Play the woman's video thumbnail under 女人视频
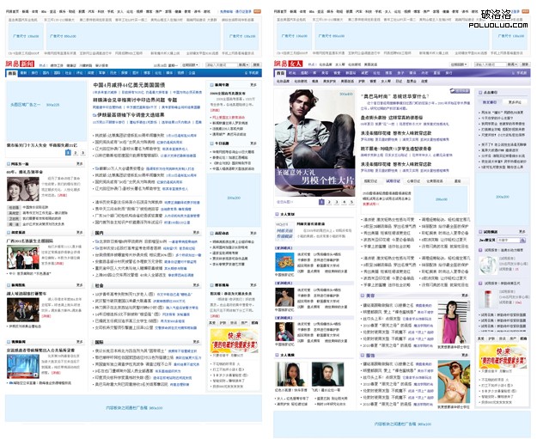 tap(291, 375)
